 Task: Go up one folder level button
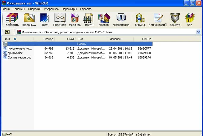(x=7, y=32)
